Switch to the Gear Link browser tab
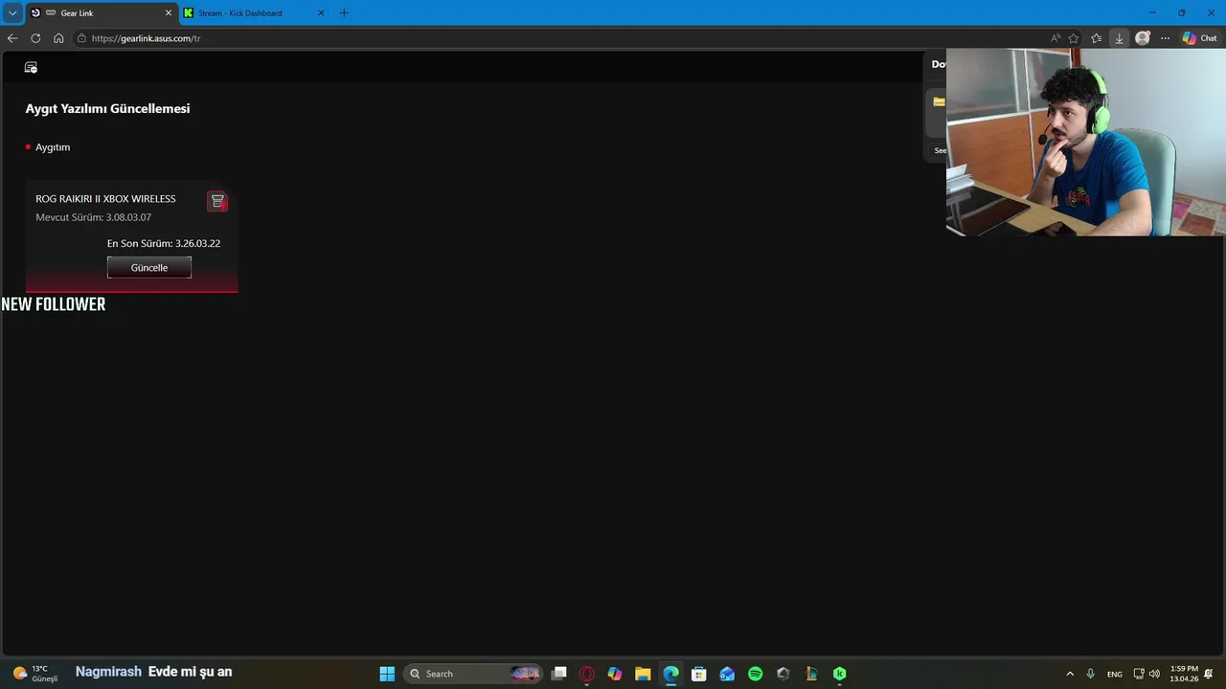 click(102, 12)
